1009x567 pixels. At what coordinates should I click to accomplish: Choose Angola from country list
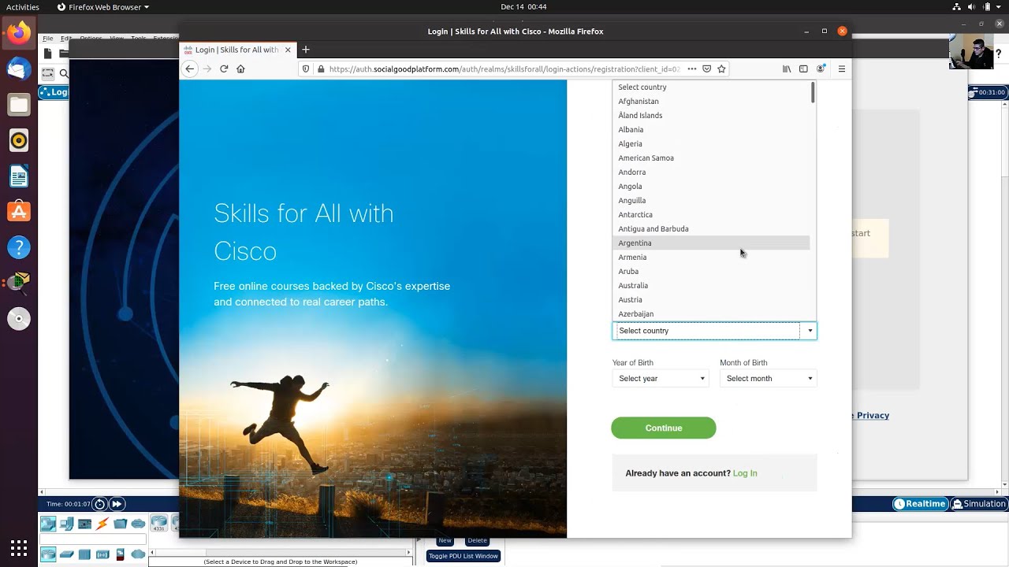(x=711, y=187)
